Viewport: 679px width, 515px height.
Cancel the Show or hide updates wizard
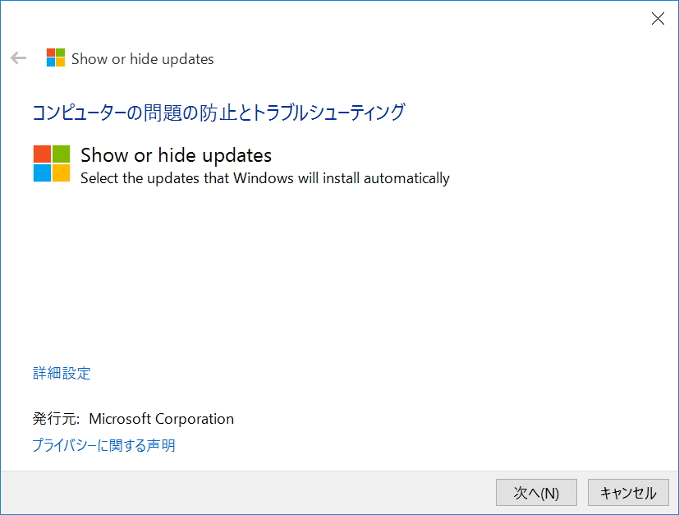[627, 492]
